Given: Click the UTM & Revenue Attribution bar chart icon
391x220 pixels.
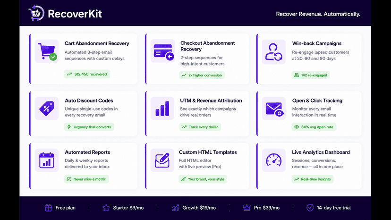Looking at the screenshot, I should [x=162, y=109].
